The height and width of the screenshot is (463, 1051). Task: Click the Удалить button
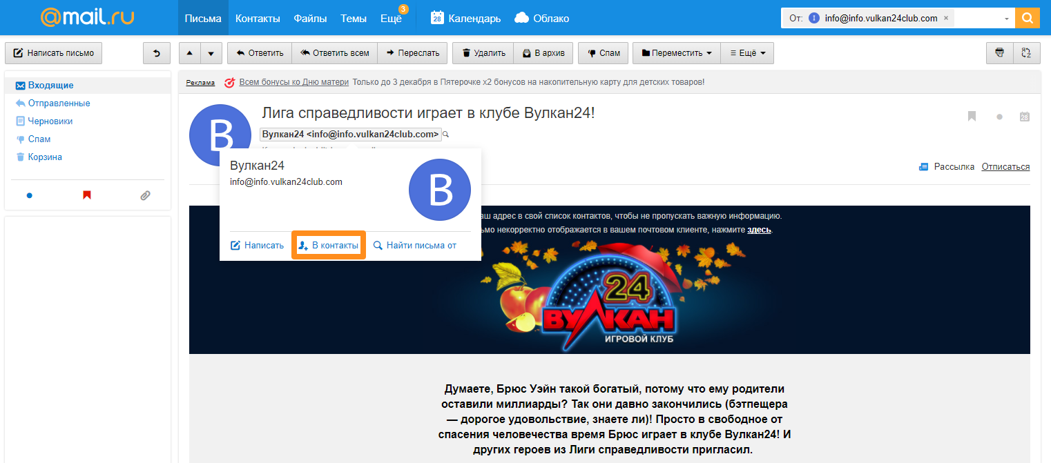point(483,53)
